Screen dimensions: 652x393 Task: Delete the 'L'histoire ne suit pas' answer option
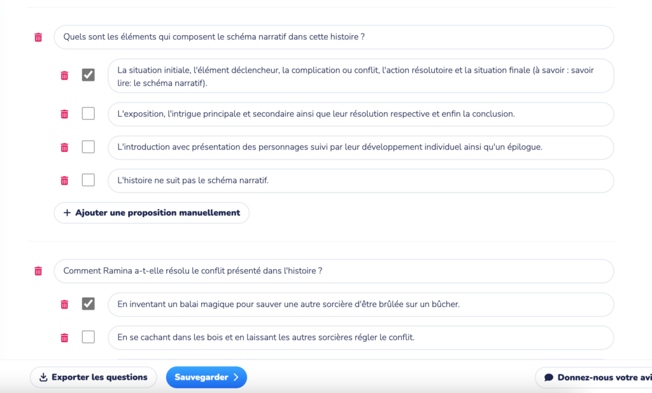(x=64, y=181)
